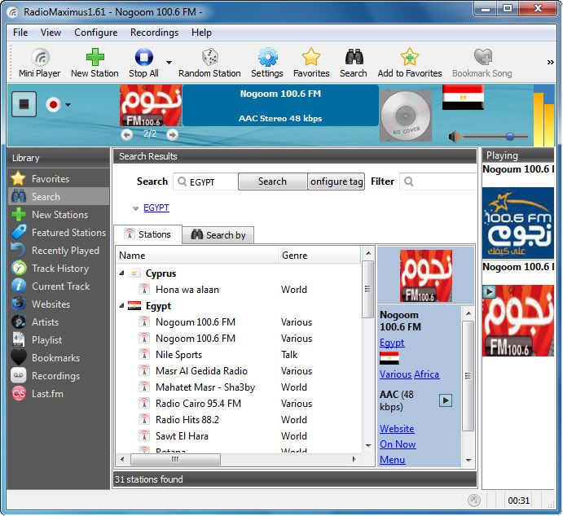
Task: Switch to the Search by tab
Action: [218, 235]
